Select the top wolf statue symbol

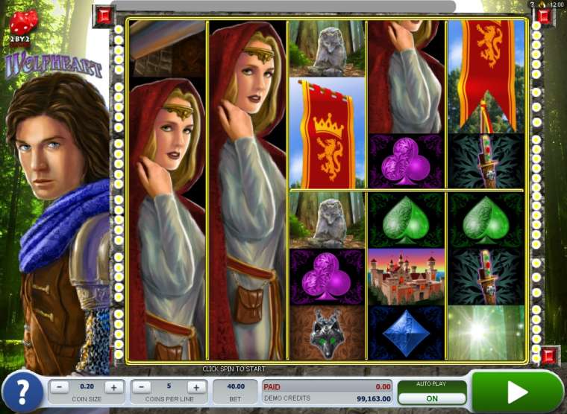click(328, 48)
